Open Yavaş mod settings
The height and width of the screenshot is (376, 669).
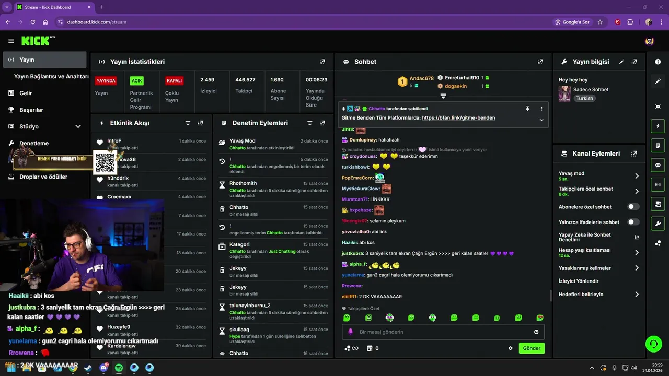599,176
